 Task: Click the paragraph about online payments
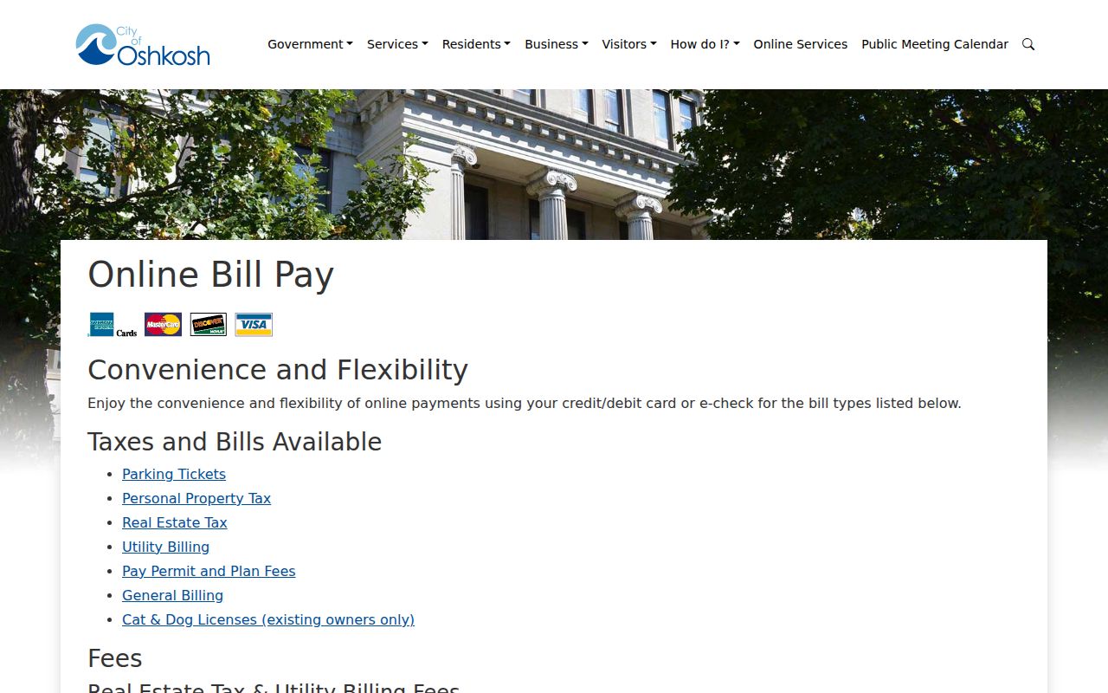tap(525, 403)
